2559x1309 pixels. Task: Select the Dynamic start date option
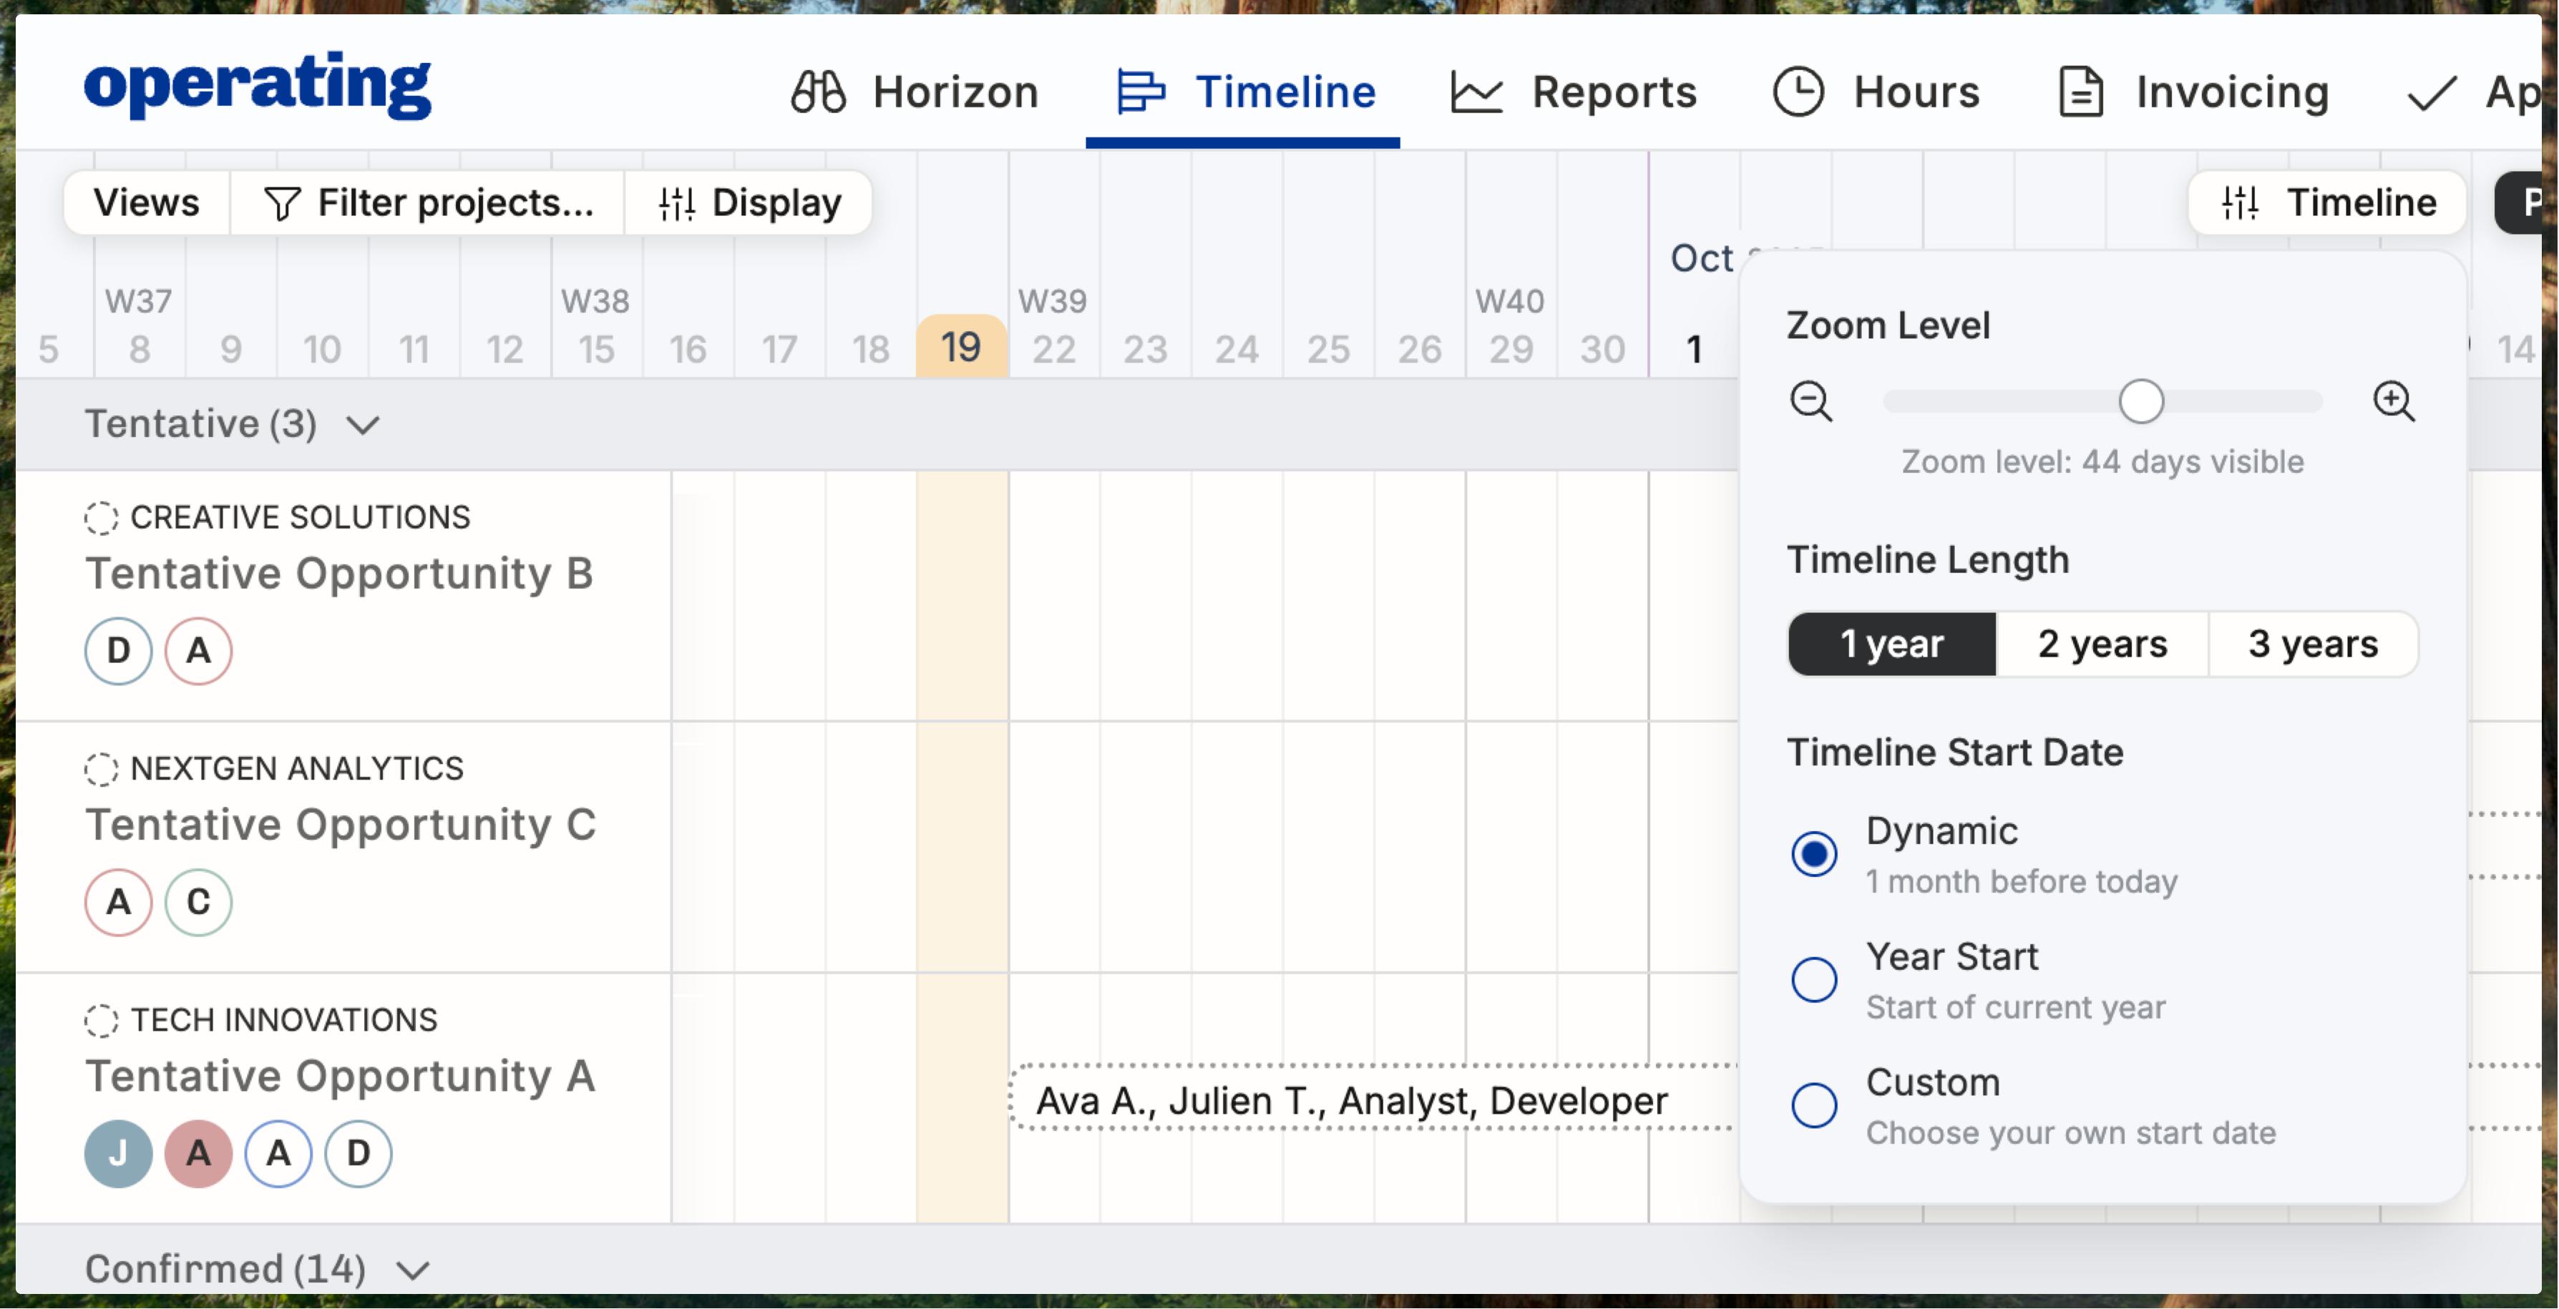coord(1814,854)
